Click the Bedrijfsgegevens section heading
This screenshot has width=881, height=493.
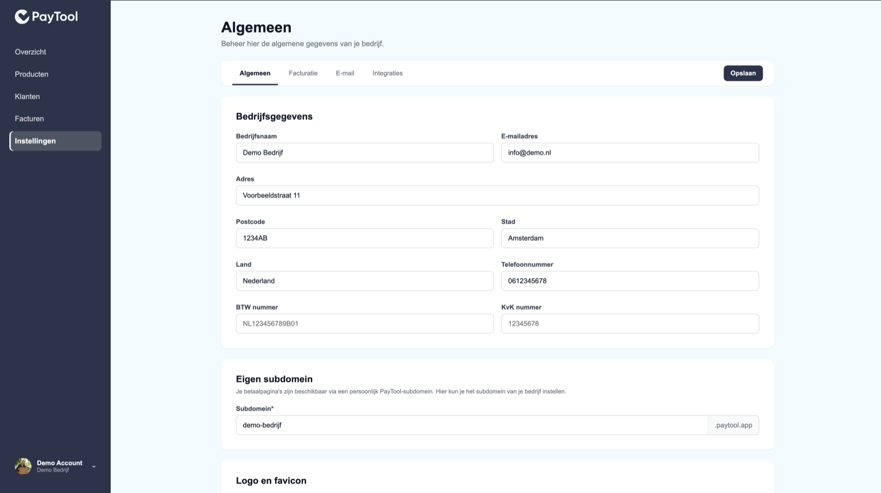click(274, 117)
